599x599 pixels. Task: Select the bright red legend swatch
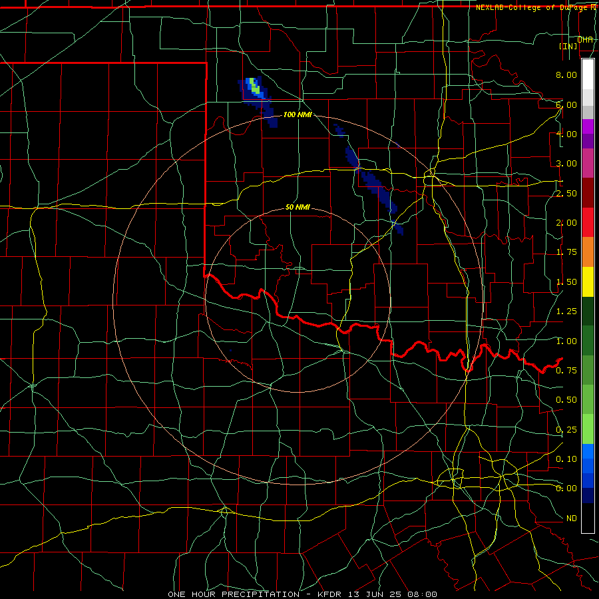click(x=588, y=222)
